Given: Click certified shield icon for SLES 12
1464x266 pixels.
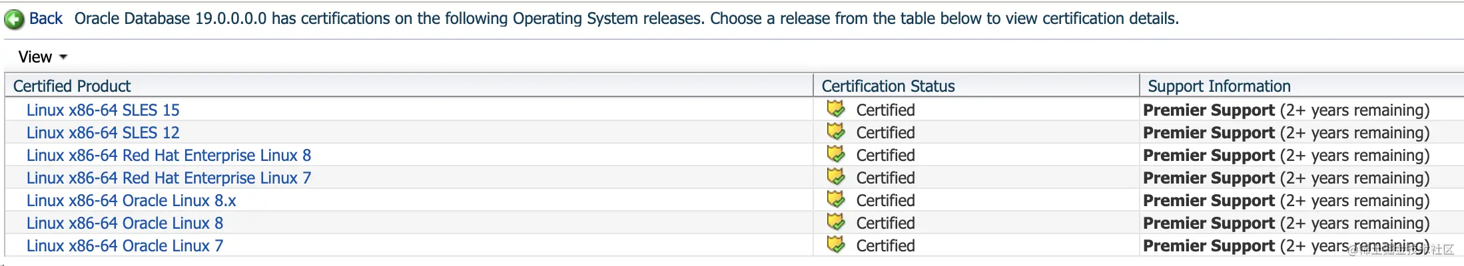Looking at the screenshot, I should (x=836, y=131).
